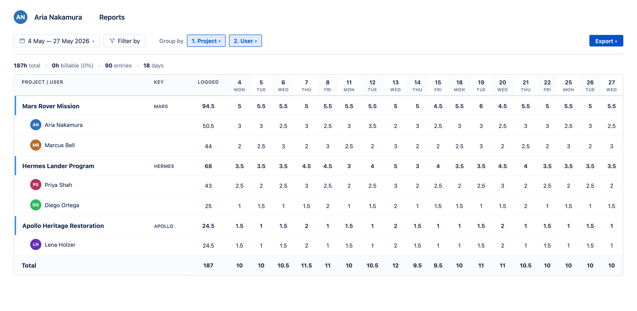The image size is (637, 311).
Task: Click Marcus Bell's MB avatar
Action: [x=36, y=145]
